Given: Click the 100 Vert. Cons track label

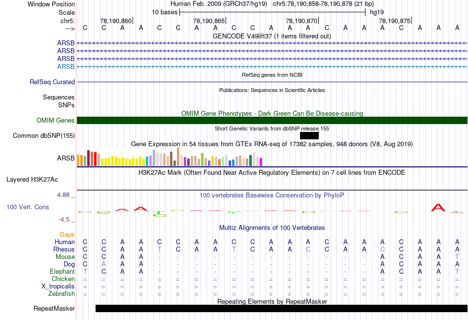Looking at the screenshot, I should coord(28,207).
